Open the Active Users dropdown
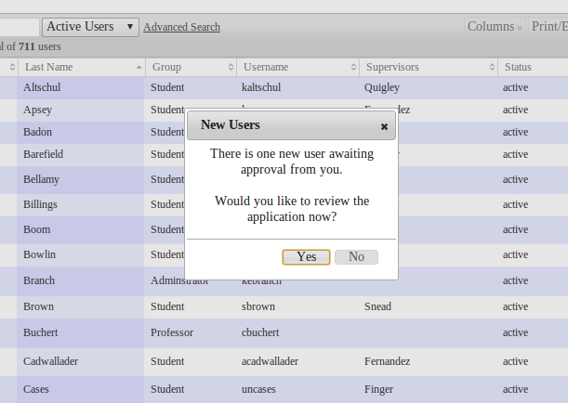Viewport: 568px width, 403px height. click(90, 27)
